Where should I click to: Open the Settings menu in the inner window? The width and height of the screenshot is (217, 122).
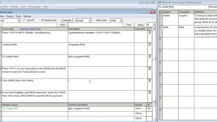tap(27, 16)
